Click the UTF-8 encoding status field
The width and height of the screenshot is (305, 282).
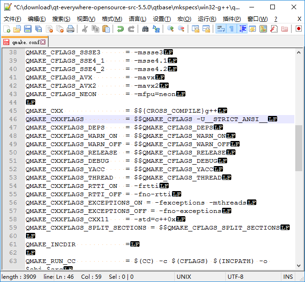tap(253, 276)
